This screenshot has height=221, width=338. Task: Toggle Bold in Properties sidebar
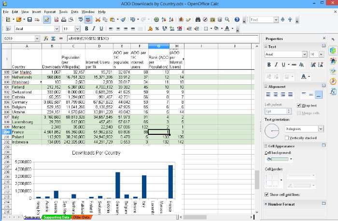[269, 65]
